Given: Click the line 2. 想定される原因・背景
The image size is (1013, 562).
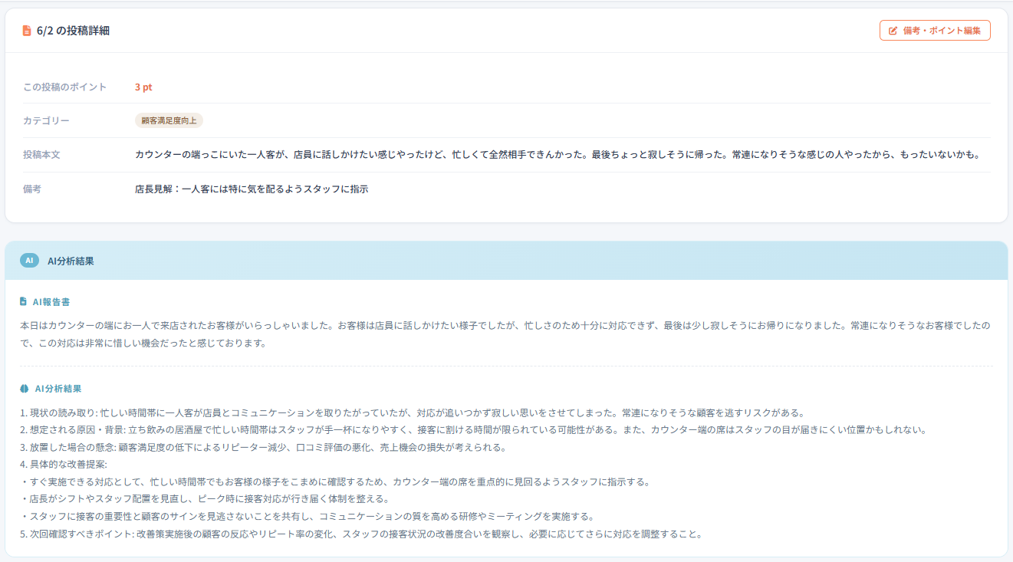Looking at the screenshot, I should click(x=473, y=429).
